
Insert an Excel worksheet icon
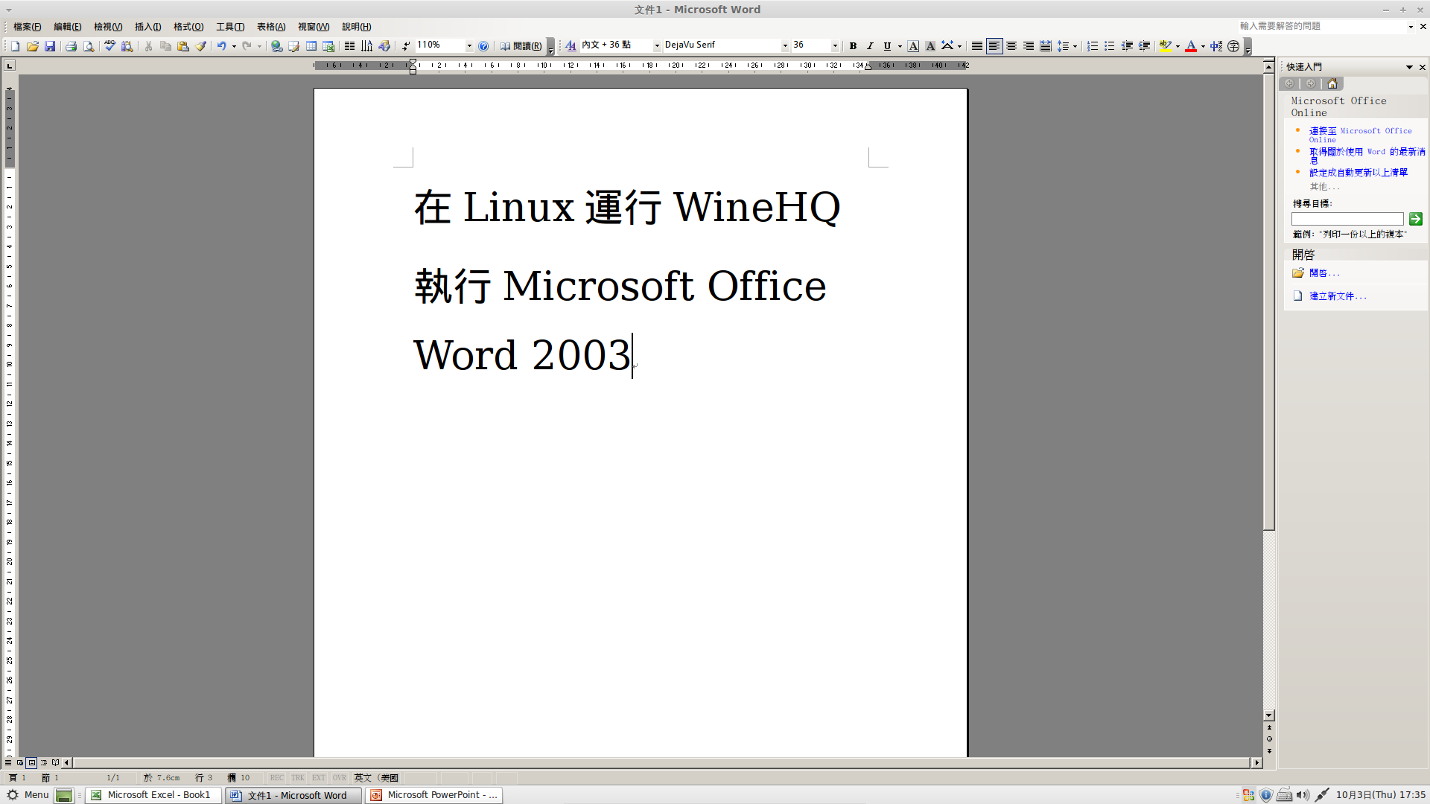[x=328, y=46]
